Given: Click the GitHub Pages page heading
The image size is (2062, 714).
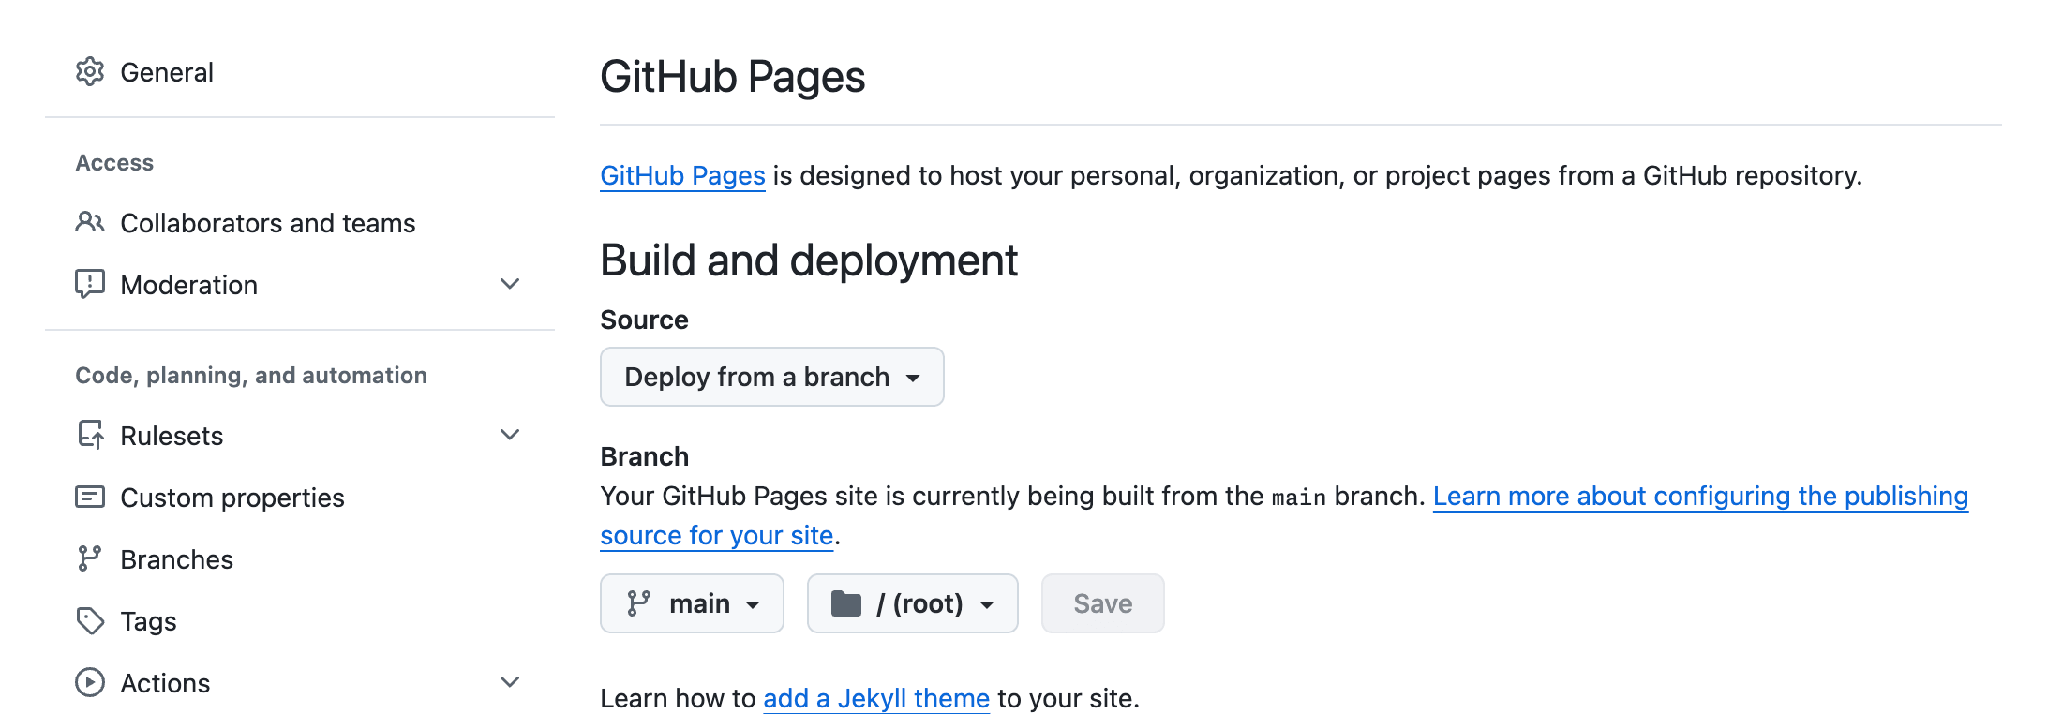Looking at the screenshot, I should 732,76.
